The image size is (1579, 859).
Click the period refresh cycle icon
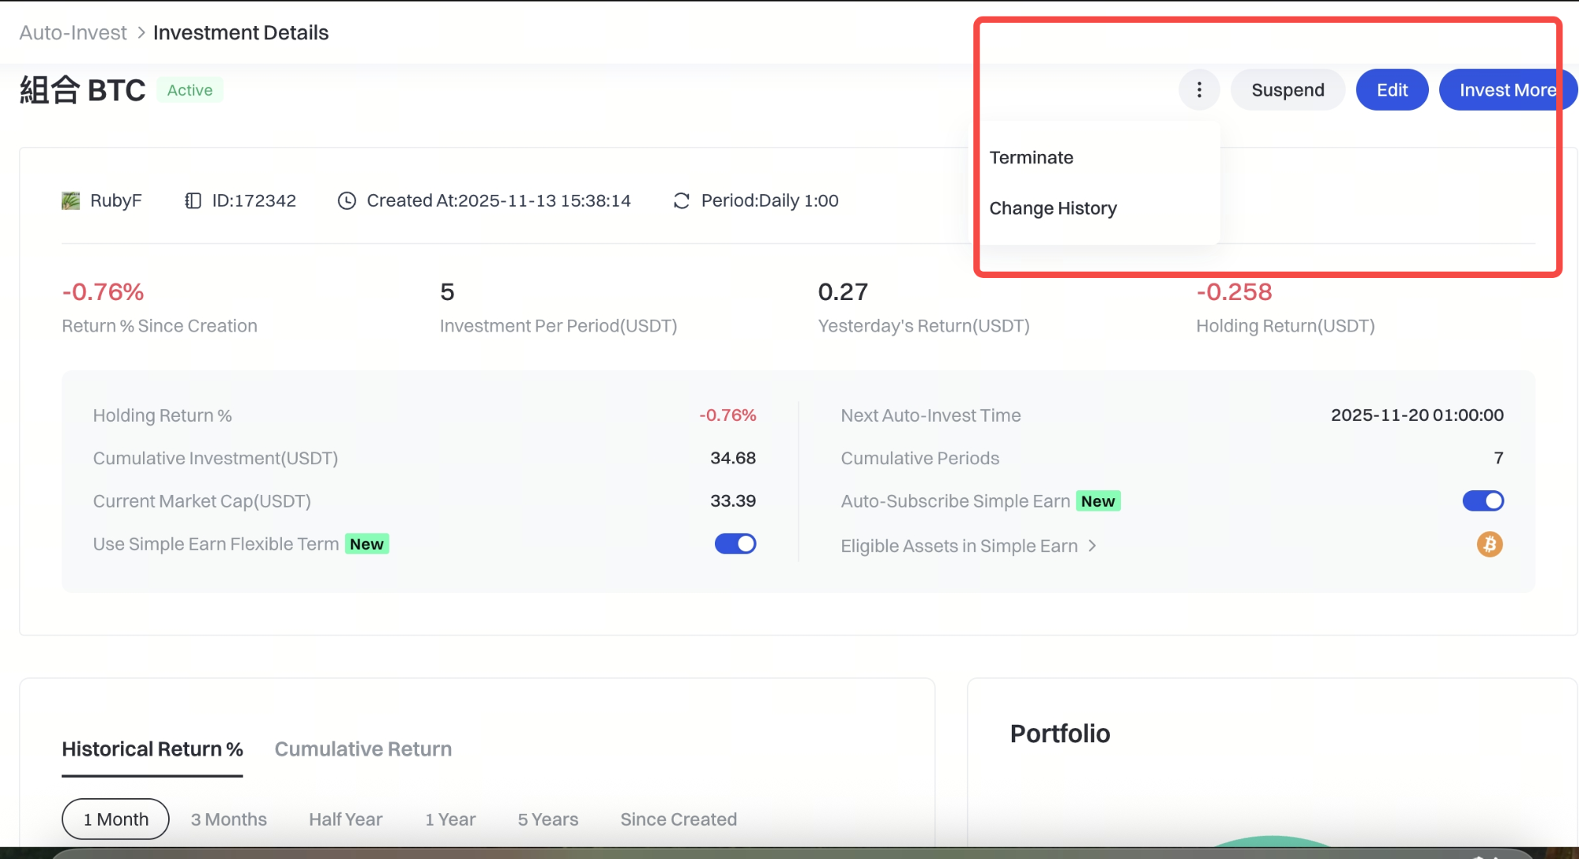click(x=681, y=201)
